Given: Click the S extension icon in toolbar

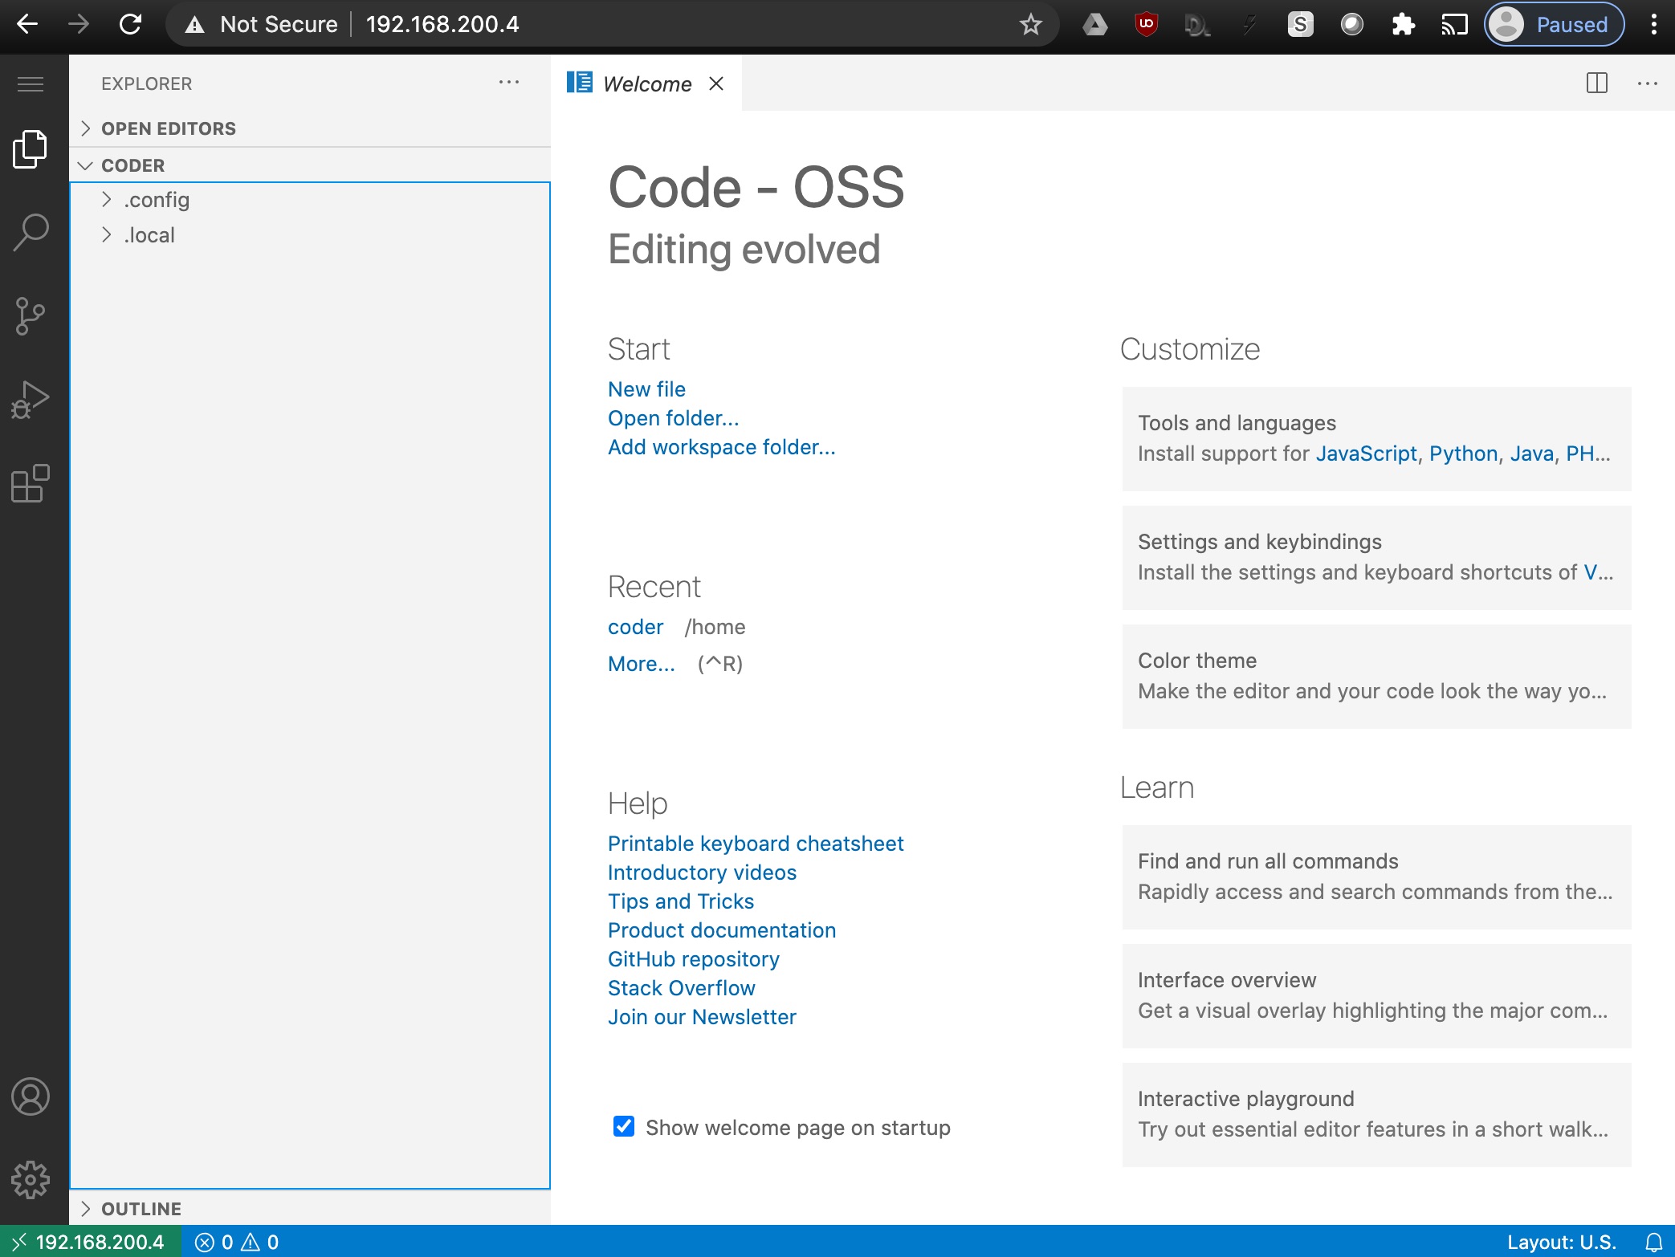Looking at the screenshot, I should tap(1300, 24).
